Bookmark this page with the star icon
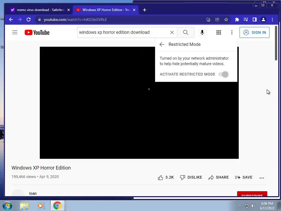The height and width of the screenshot is (211, 281). click(226, 20)
